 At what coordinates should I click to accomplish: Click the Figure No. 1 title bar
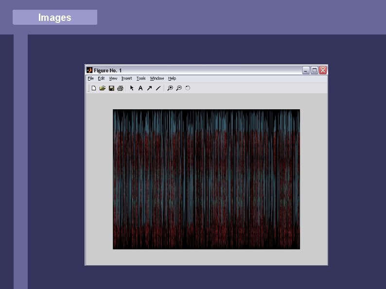[x=206, y=70]
